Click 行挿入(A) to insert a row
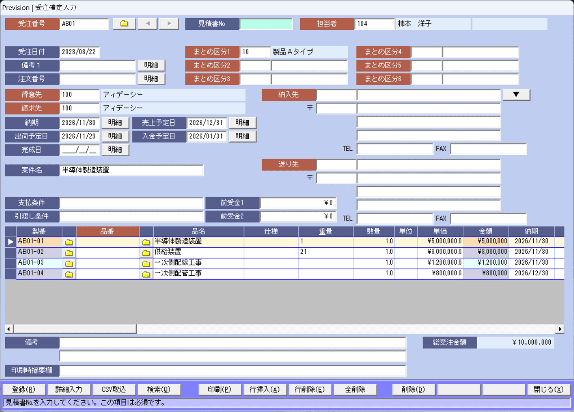The image size is (574, 412). (265, 390)
